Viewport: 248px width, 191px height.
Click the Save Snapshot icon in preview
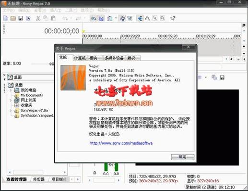[222, 77]
